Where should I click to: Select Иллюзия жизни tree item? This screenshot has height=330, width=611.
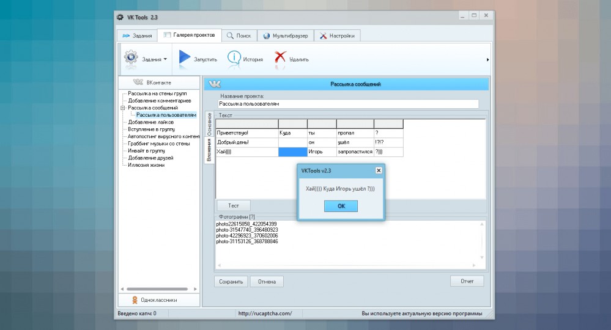point(146,165)
